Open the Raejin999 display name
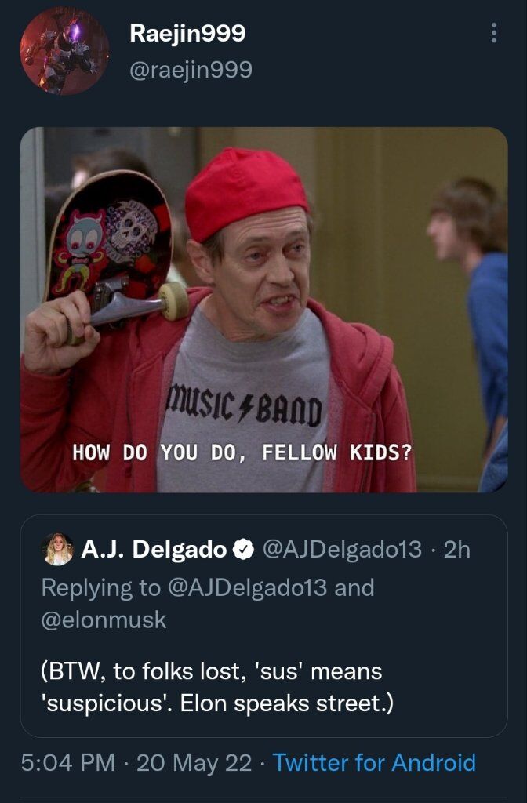This screenshot has height=803, width=527. (x=187, y=33)
